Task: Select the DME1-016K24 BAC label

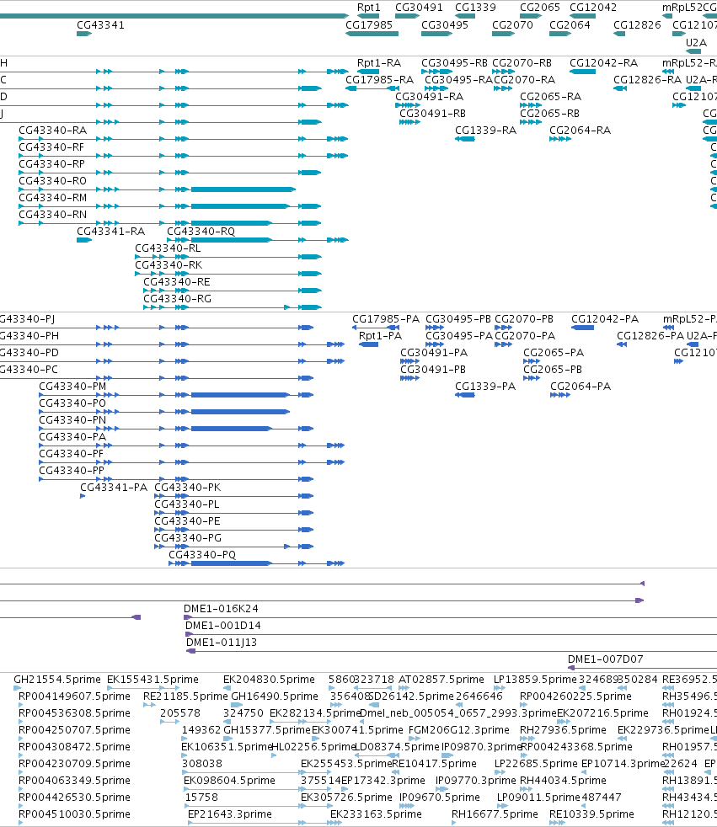Action: pos(221,609)
